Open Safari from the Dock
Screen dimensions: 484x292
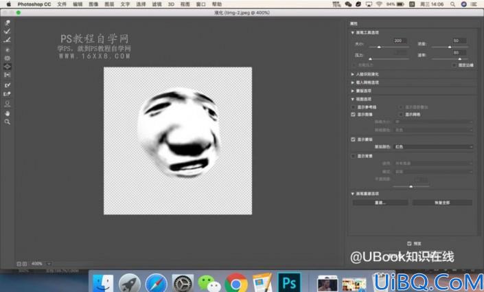point(157,283)
